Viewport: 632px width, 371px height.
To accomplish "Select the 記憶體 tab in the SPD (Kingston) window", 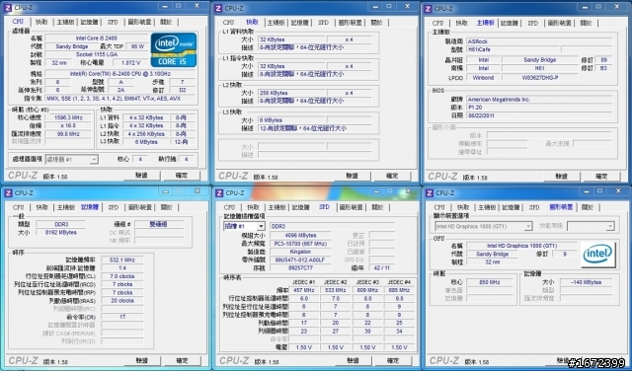I will point(300,207).
